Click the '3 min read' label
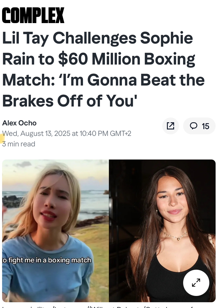Image resolution: width=219 pixels, height=308 pixels. 19,144
